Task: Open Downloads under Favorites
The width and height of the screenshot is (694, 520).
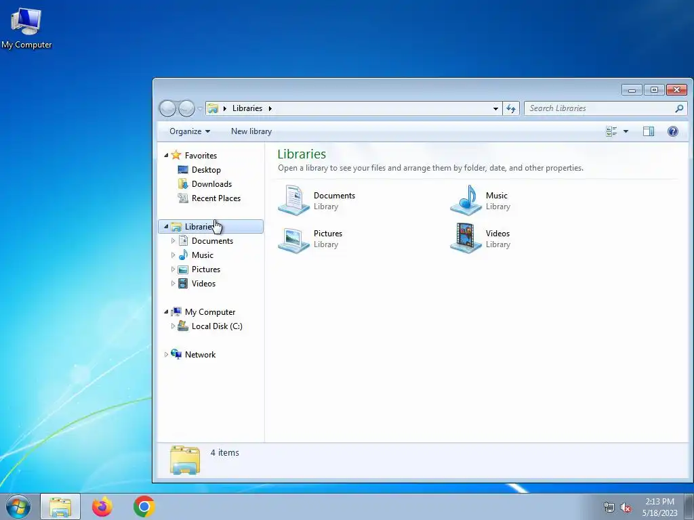Action: point(211,184)
